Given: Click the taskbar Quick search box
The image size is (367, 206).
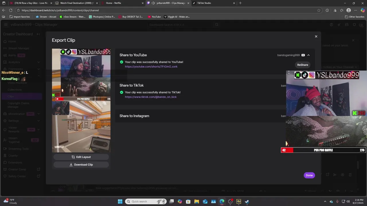Looking at the screenshot, I should coord(146,201).
